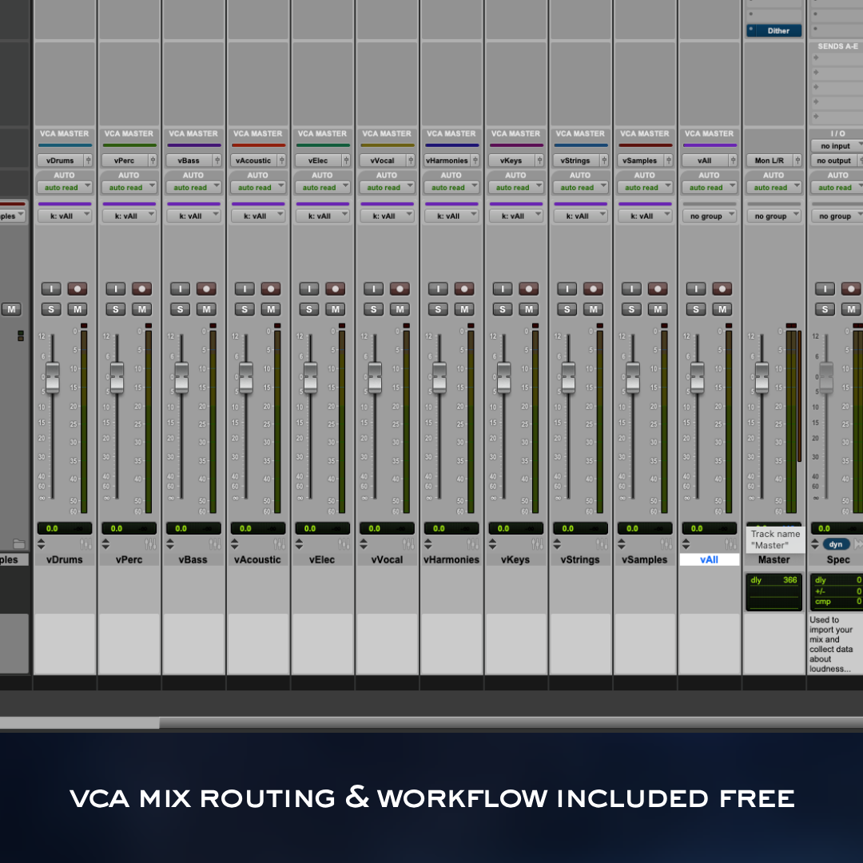Solo the vElec track
Viewport: 863px width, 863px height.
point(309,309)
